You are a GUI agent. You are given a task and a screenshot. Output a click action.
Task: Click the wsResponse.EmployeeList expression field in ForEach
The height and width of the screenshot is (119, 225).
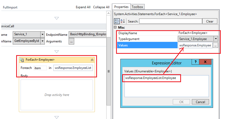tap(73, 68)
